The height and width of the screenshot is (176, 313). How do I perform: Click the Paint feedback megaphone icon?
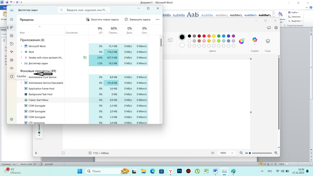point(269,28)
